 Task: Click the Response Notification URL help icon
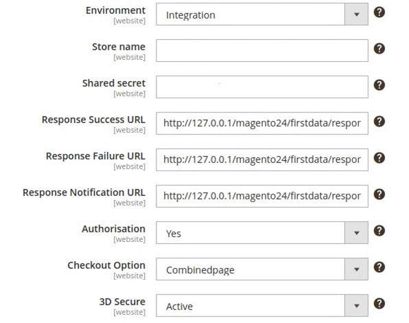point(379,194)
